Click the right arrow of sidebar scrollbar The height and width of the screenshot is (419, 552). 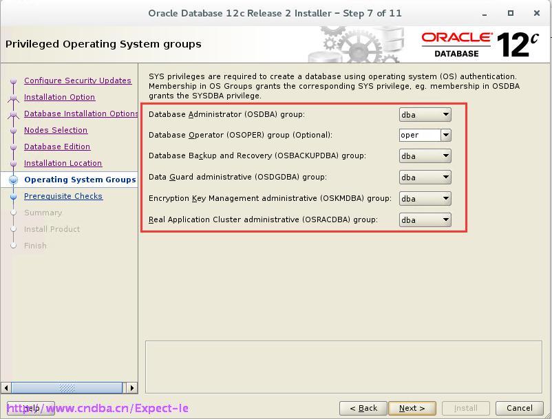click(131, 388)
